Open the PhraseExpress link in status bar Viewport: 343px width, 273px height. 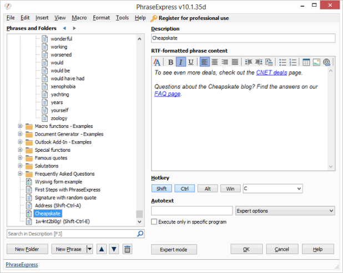(x=22, y=265)
